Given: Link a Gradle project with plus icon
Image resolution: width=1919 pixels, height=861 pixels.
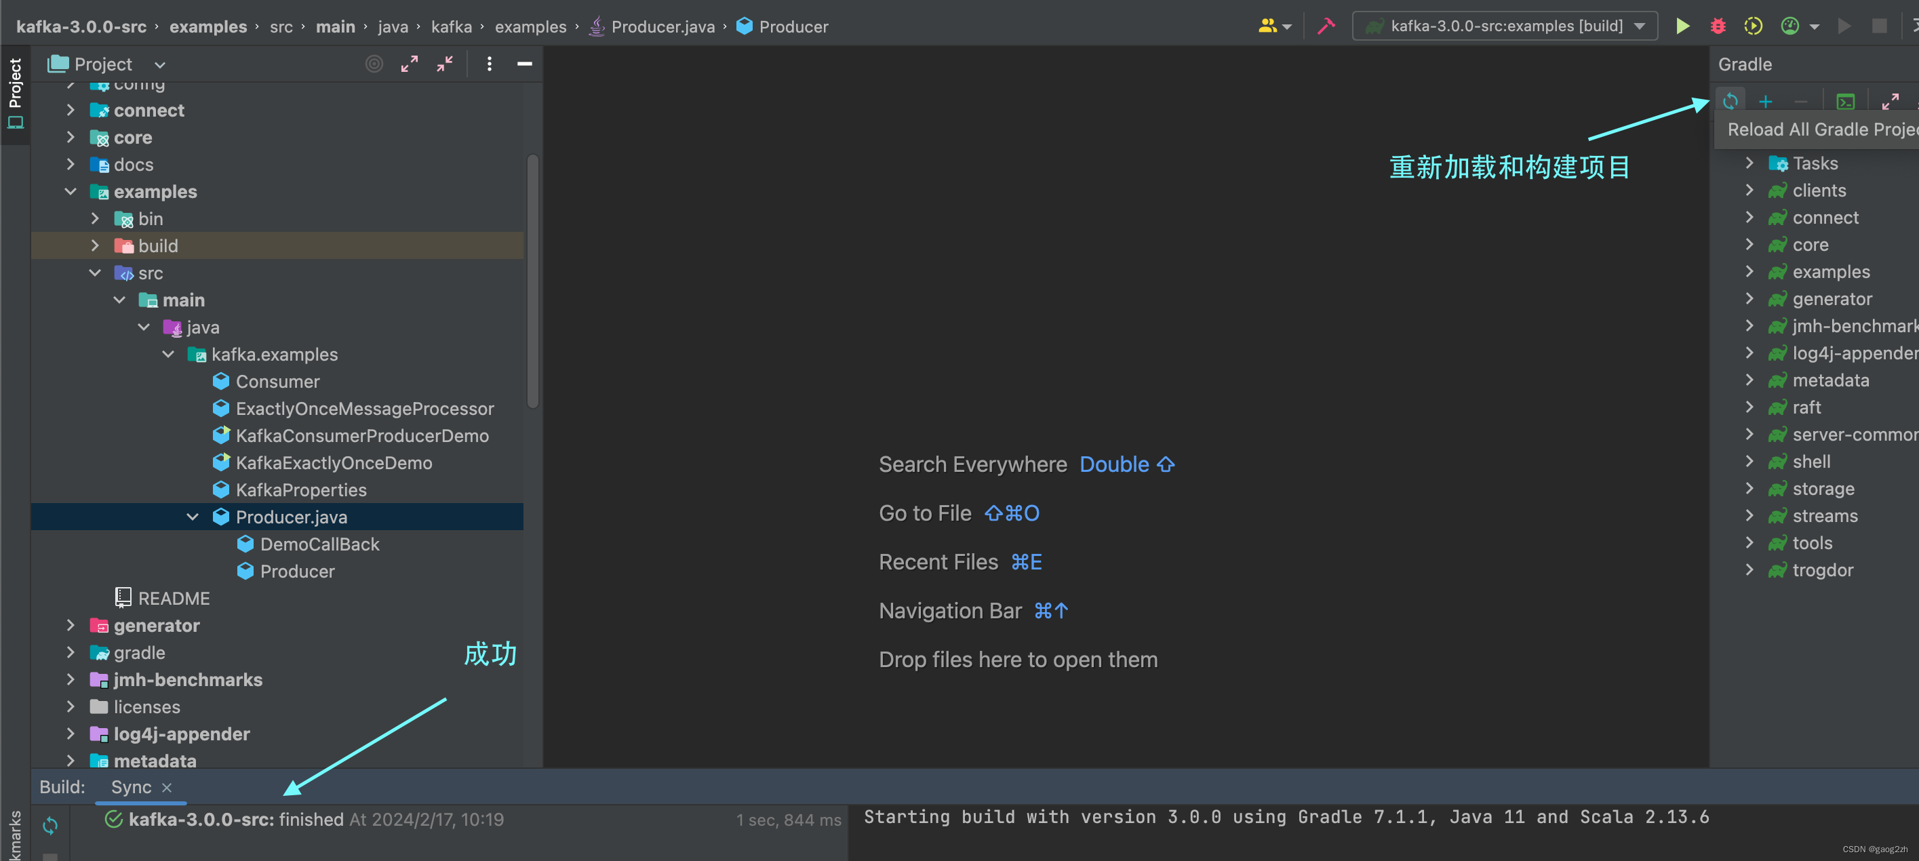Looking at the screenshot, I should pos(1765,101).
